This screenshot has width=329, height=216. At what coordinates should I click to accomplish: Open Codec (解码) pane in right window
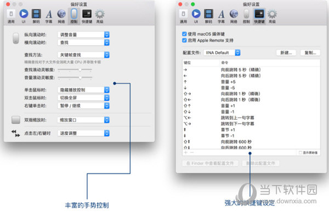[208, 16]
